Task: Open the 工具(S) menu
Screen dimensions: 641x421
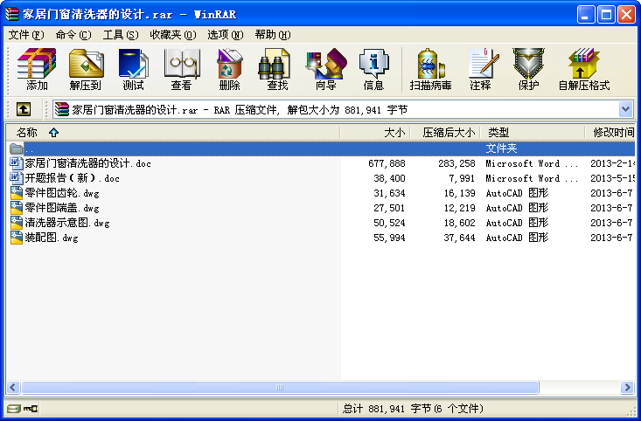Action: [x=120, y=35]
